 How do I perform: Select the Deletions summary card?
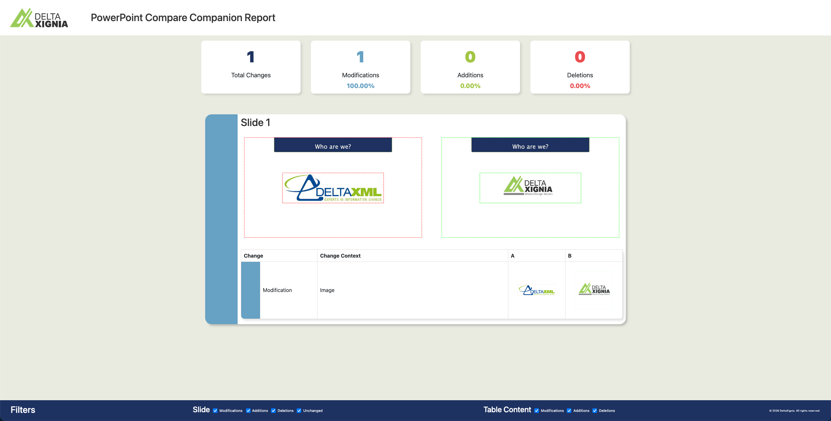coord(580,67)
